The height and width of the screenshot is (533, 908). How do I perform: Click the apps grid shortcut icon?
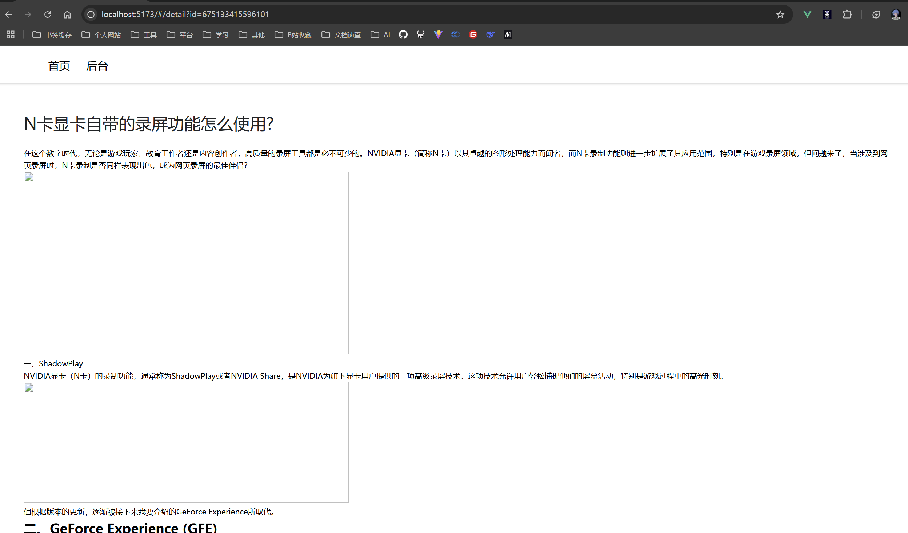[x=11, y=34]
